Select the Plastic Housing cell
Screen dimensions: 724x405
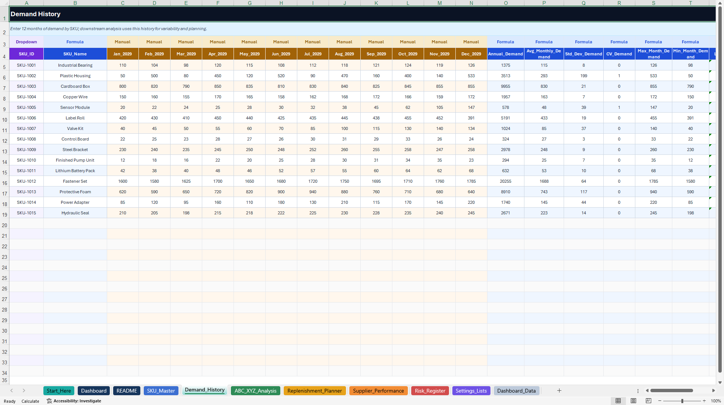coord(75,76)
